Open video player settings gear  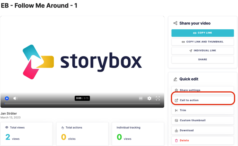click(149, 98)
